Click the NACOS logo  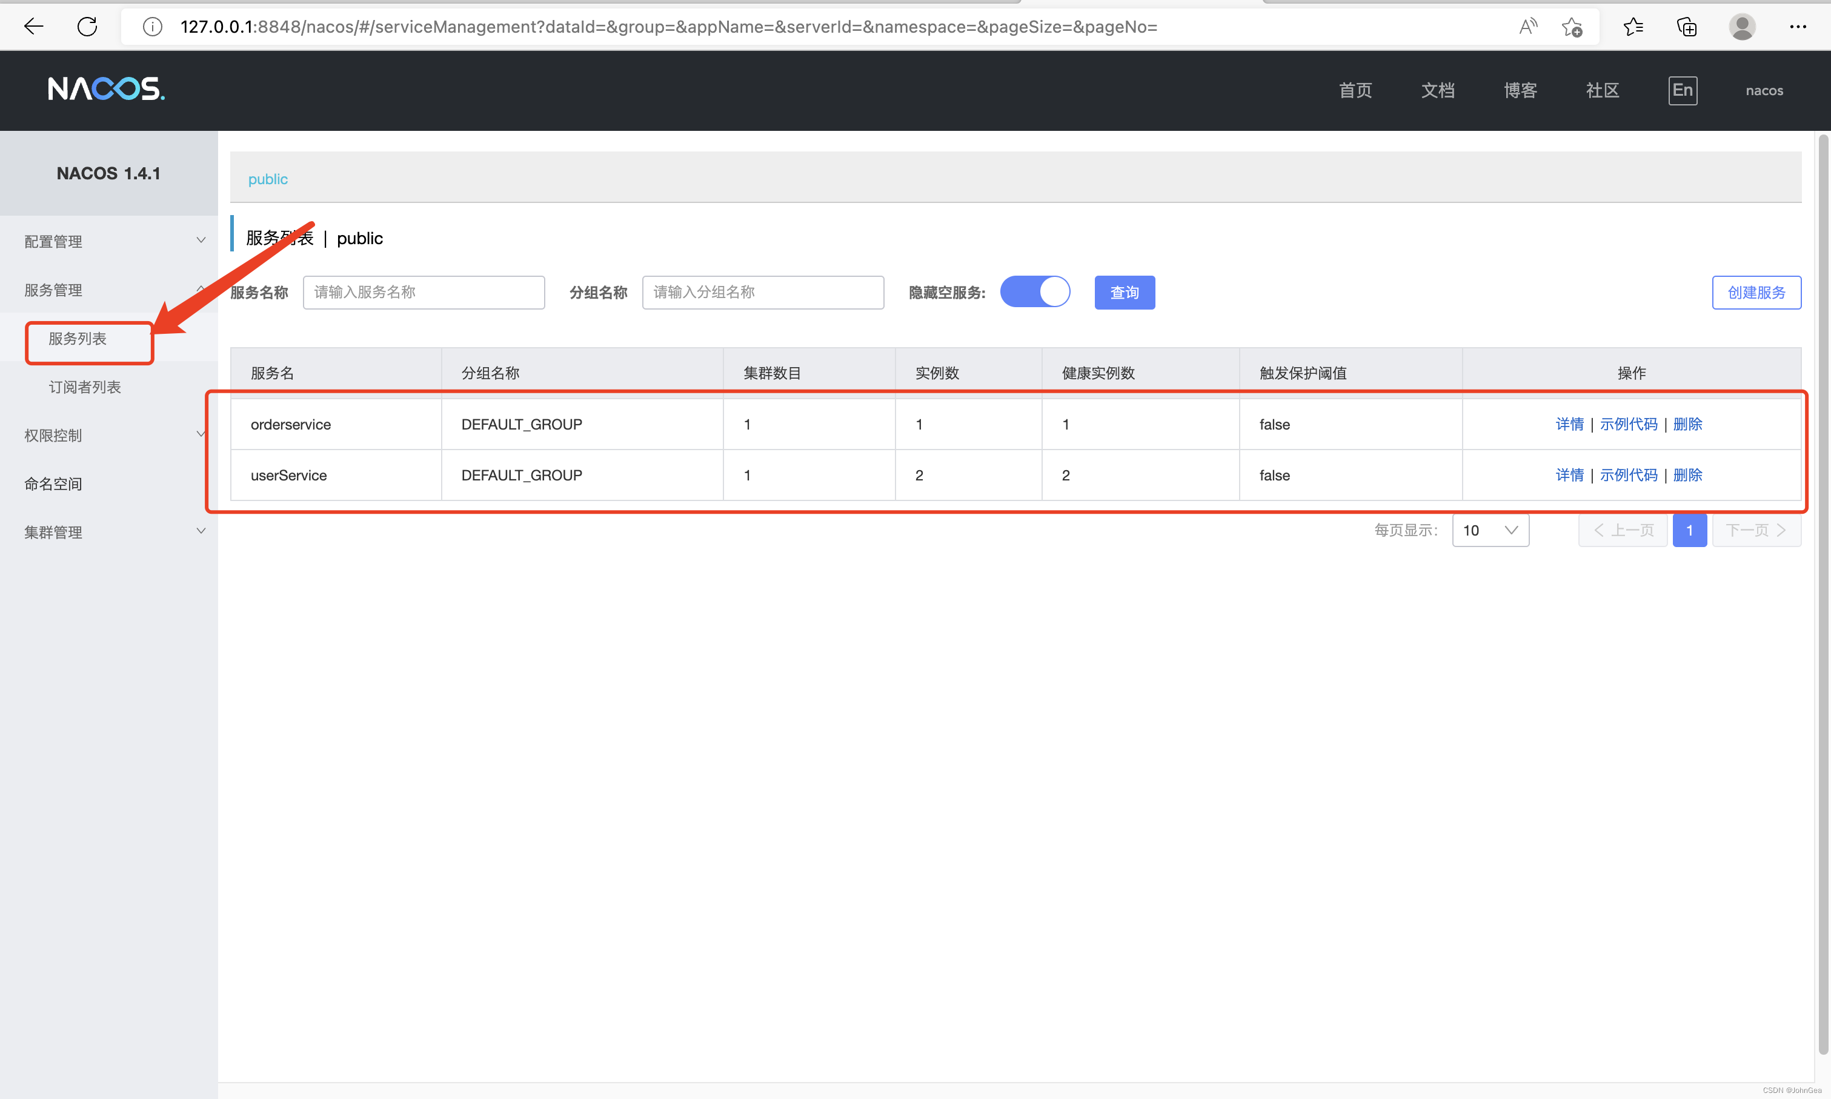[x=107, y=89]
